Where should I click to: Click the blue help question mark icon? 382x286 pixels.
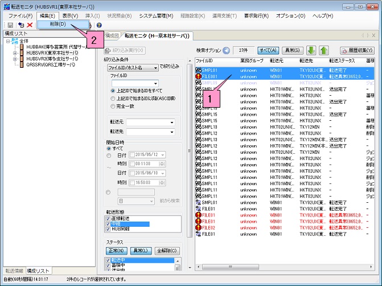click(x=99, y=26)
